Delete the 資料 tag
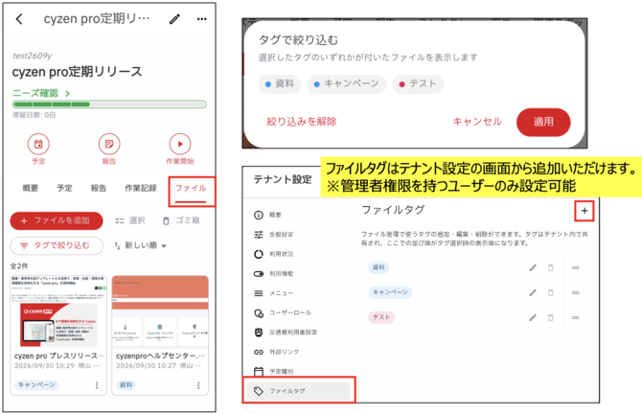Viewport: 642px width, 414px height. [551, 267]
